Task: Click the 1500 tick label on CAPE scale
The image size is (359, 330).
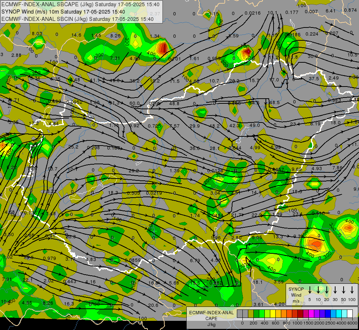Action: tap(308, 323)
